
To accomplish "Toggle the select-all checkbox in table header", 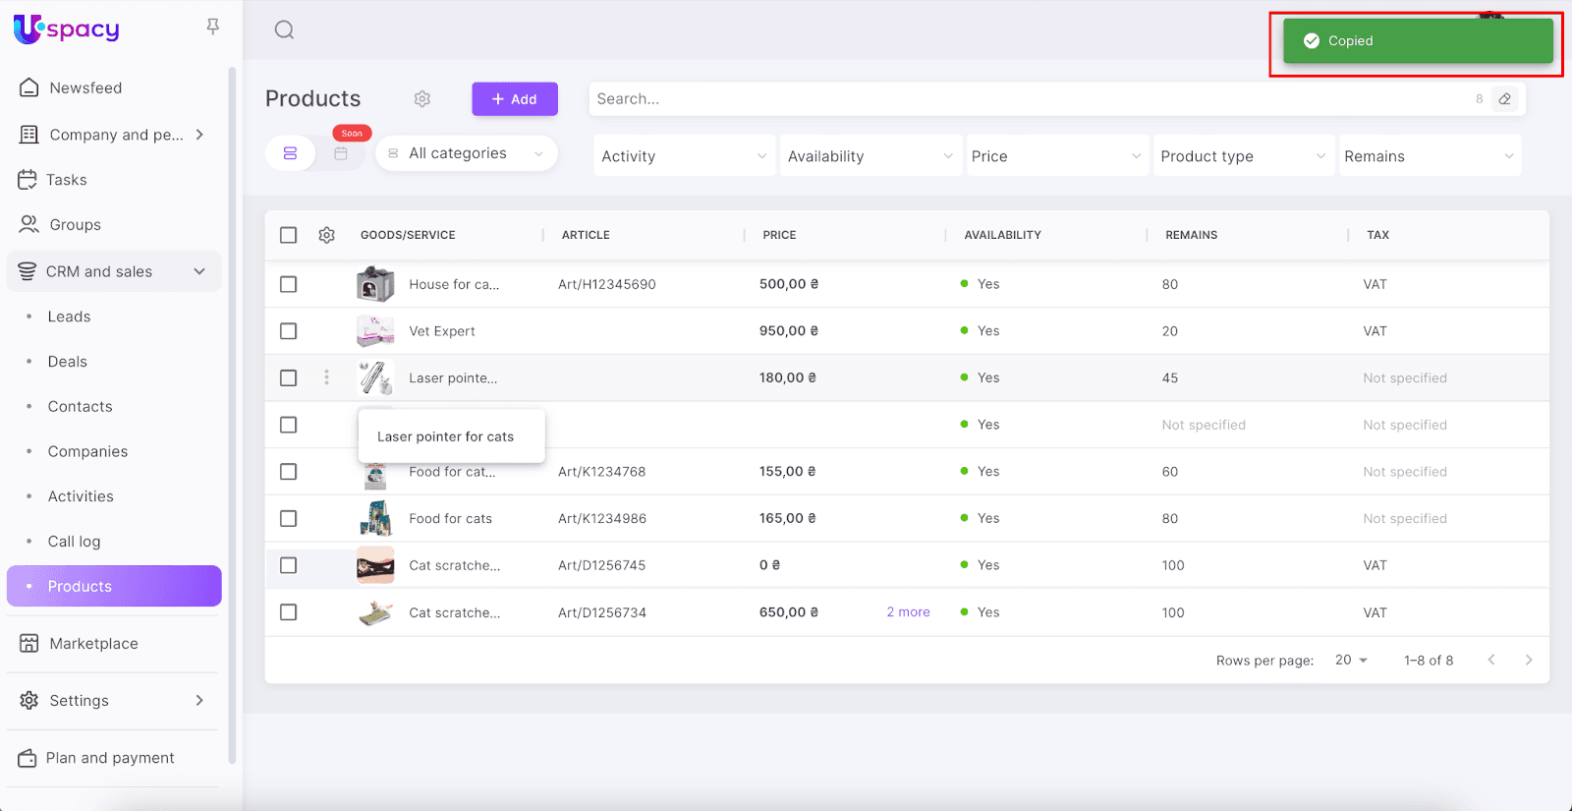I will pyautogui.click(x=288, y=235).
